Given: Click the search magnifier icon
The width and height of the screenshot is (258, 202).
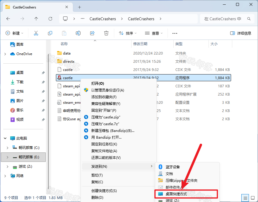Looking at the screenshot, I should click(249, 19).
